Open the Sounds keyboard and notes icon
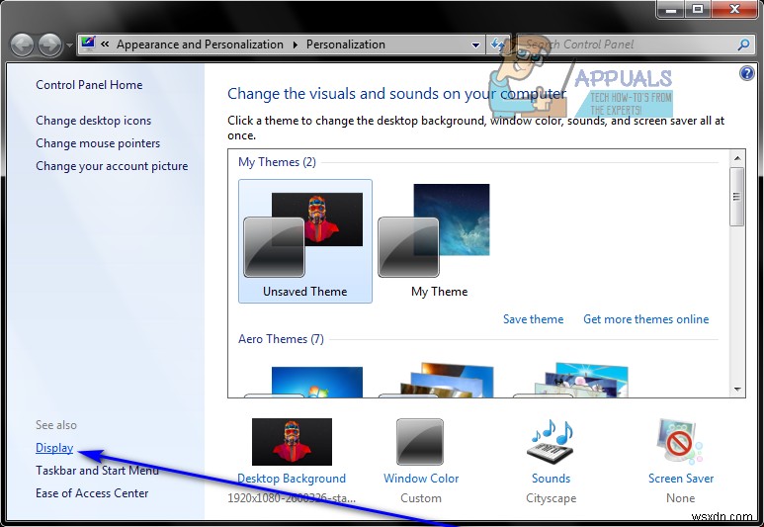 click(x=552, y=442)
